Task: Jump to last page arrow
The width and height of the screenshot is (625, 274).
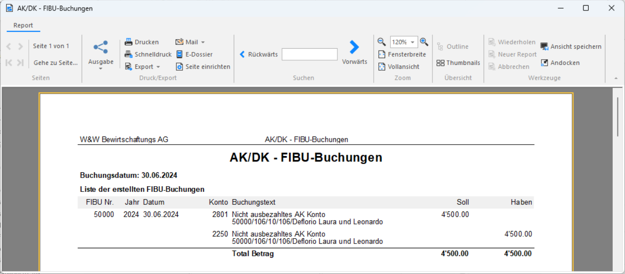Action: [x=21, y=63]
